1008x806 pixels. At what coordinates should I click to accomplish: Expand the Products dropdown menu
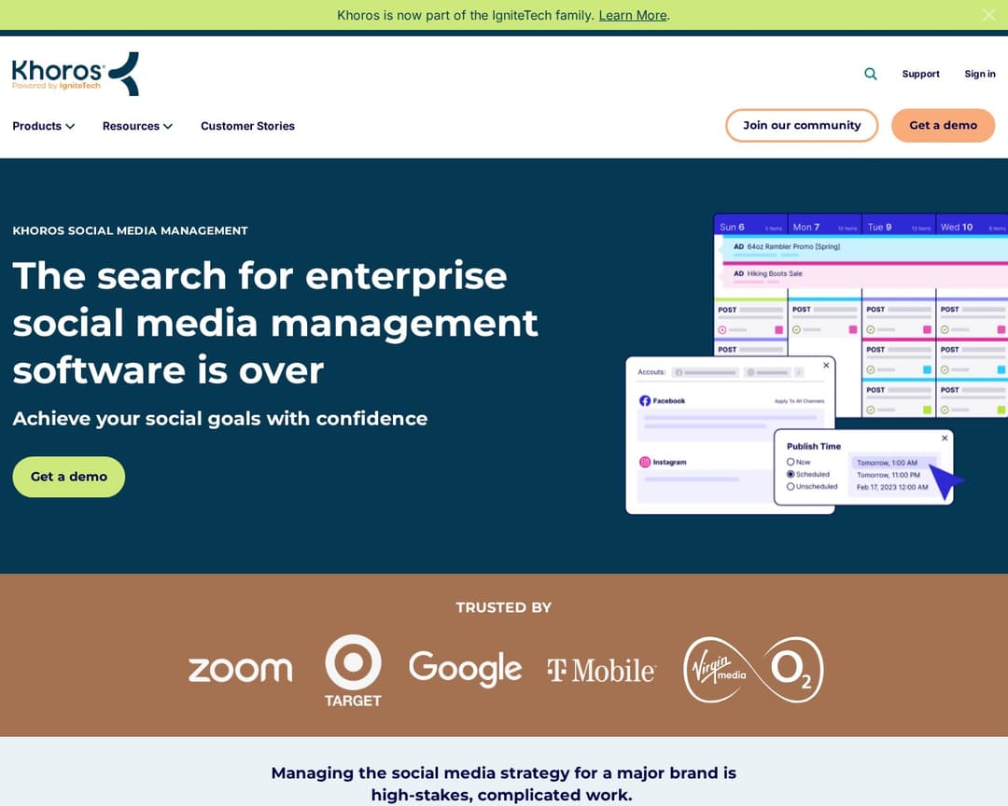pos(43,126)
